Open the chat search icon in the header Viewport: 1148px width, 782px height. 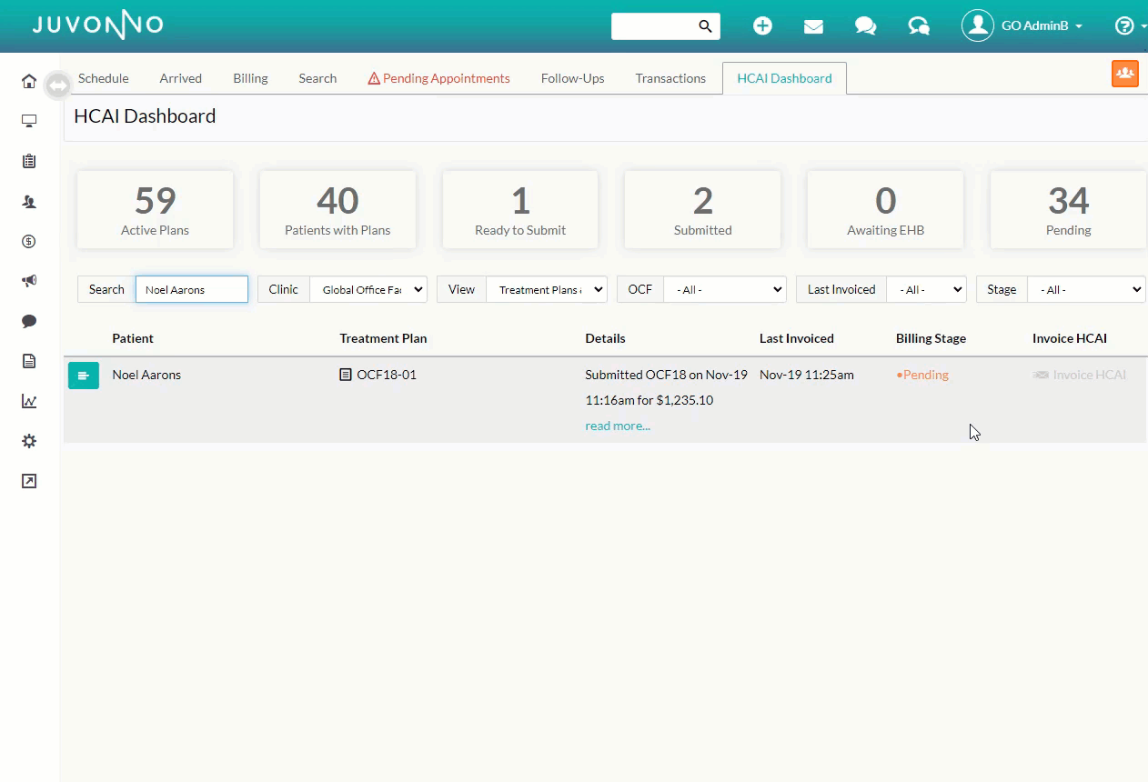[x=919, y=26]
